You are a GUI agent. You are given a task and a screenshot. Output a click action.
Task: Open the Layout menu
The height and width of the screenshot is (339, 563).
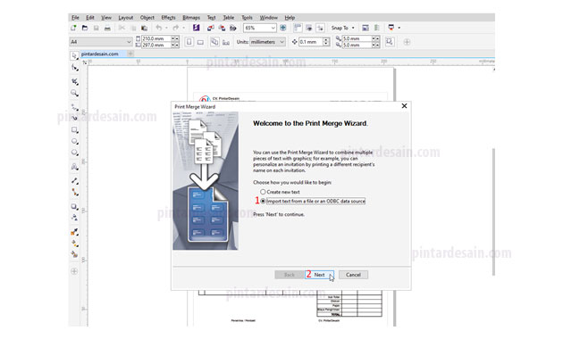point(125,18)
